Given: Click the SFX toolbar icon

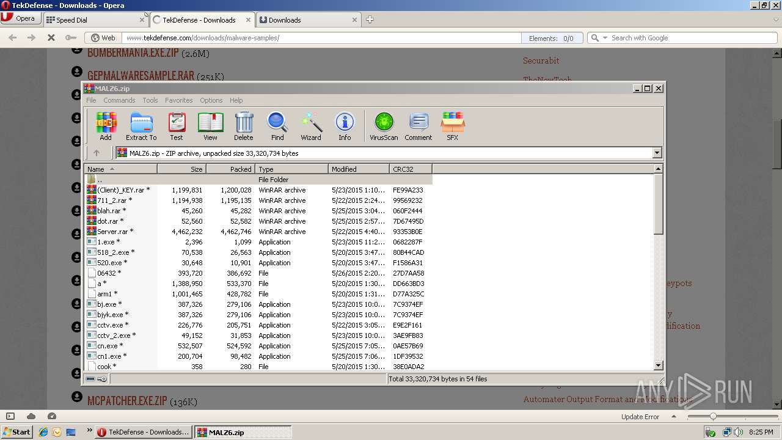Looking at the screenshot, I should click(452, 127).
